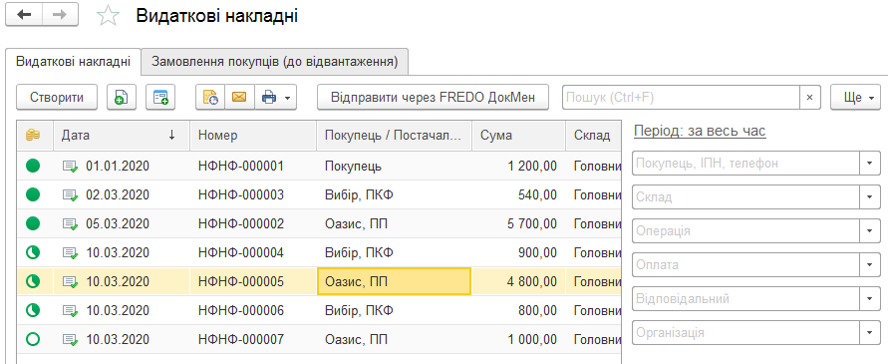Click the payment status icon for НФНФ-000002
Screen dimensions: 888x364
click(x=34, y=223)
